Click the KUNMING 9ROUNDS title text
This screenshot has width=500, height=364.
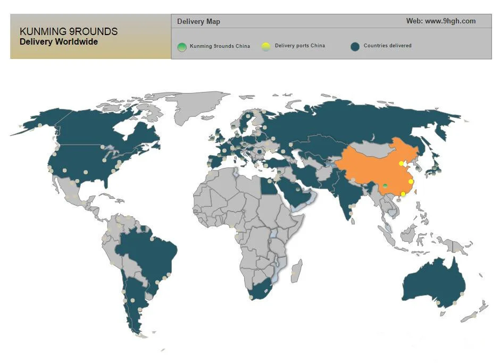[68, 32]
